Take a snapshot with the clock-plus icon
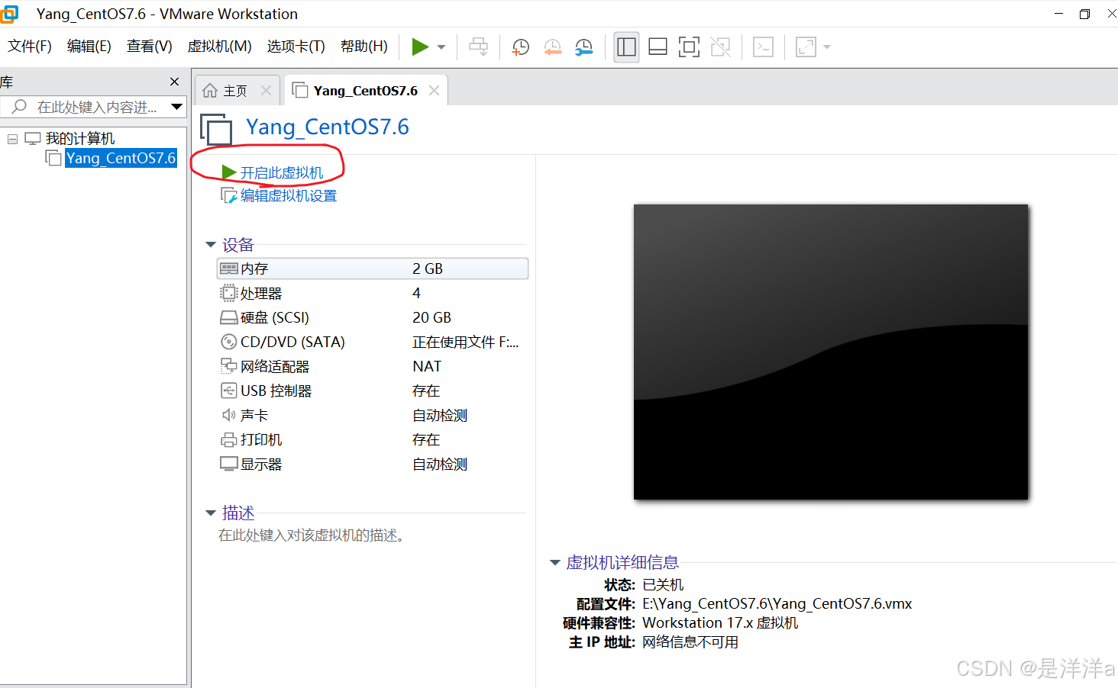1118x688 pixels. pos(521,47)
